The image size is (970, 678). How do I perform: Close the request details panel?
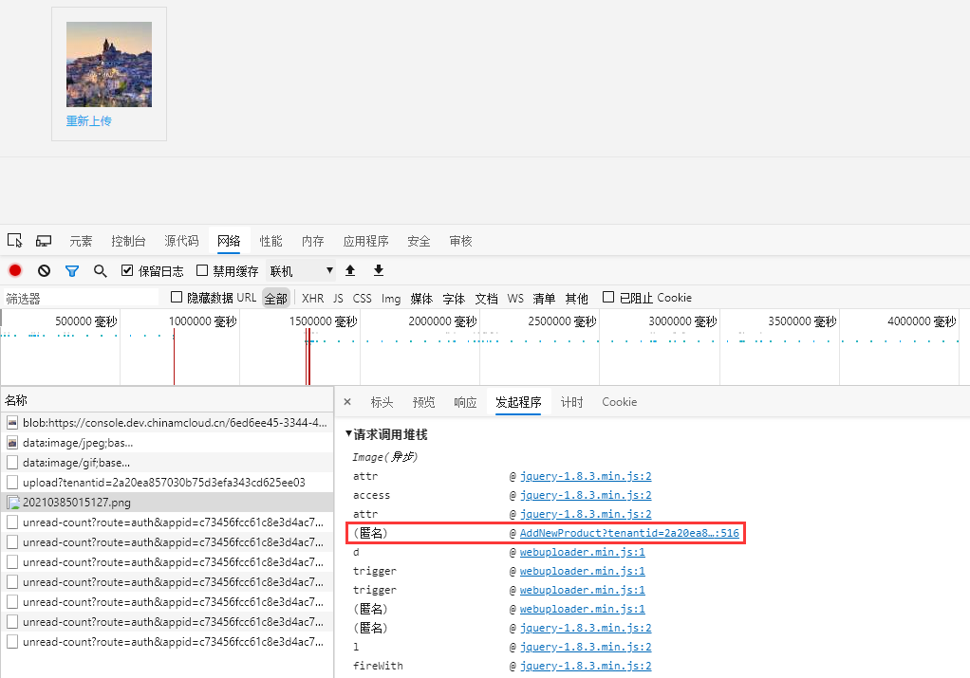pyautogui.click(x=347, y=402)
